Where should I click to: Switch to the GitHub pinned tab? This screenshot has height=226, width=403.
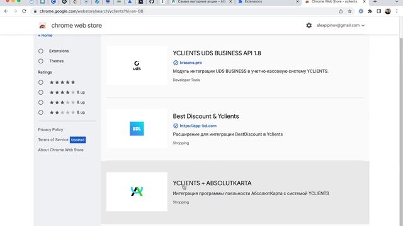pos(152,2)
